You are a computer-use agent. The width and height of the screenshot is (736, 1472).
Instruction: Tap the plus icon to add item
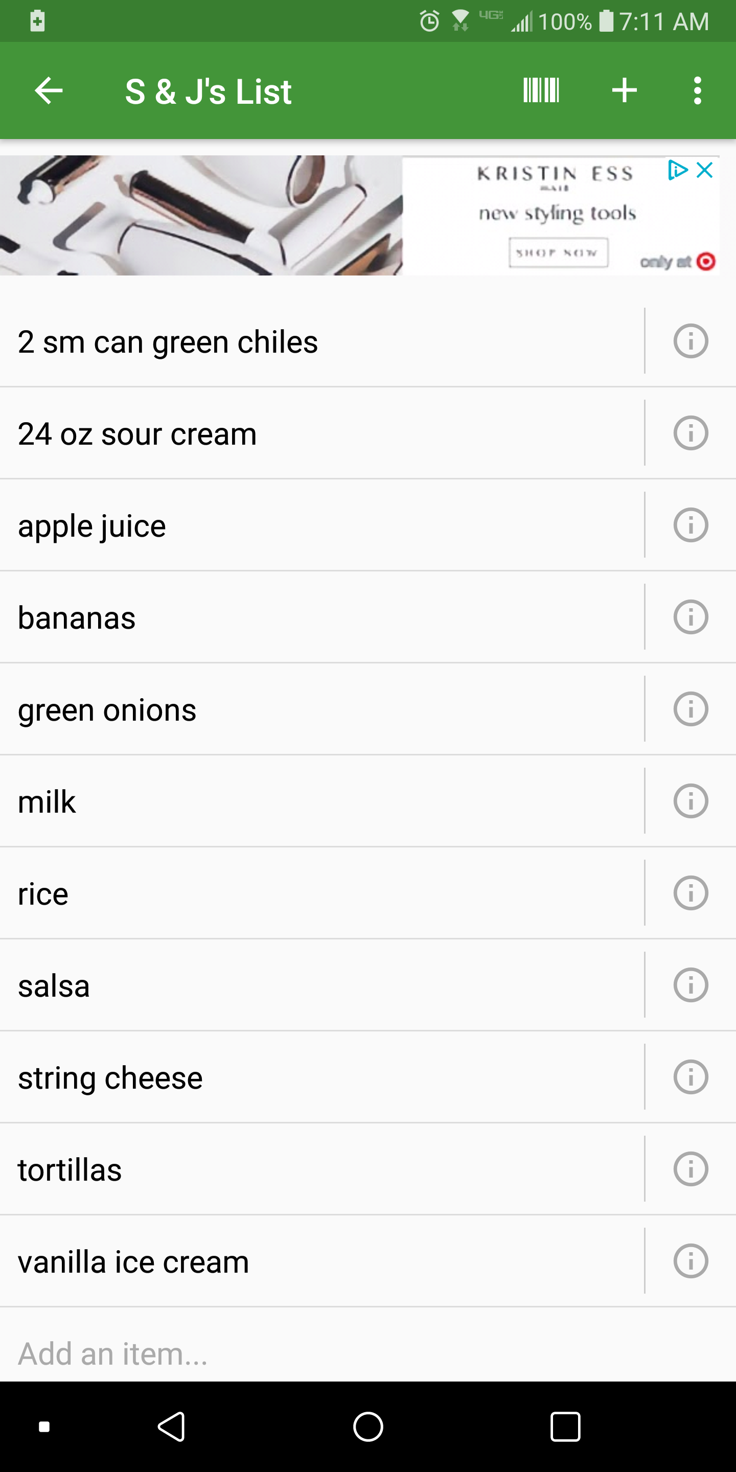tap(624, 91)
